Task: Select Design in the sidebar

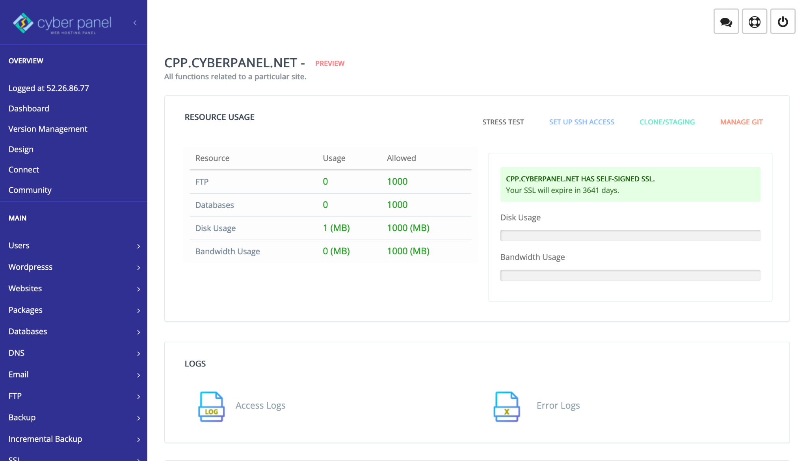Action: click(x=21, y=150)
